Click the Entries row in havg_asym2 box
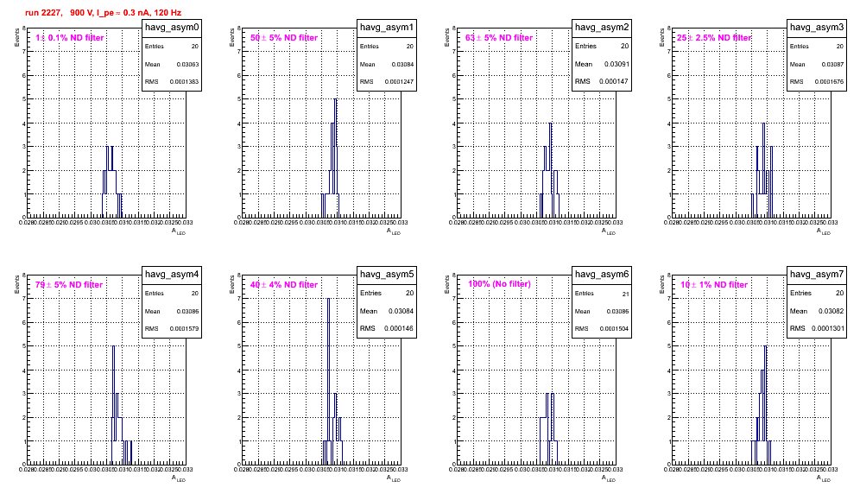This screenshot has width=860, height=494. coord(602,46)
